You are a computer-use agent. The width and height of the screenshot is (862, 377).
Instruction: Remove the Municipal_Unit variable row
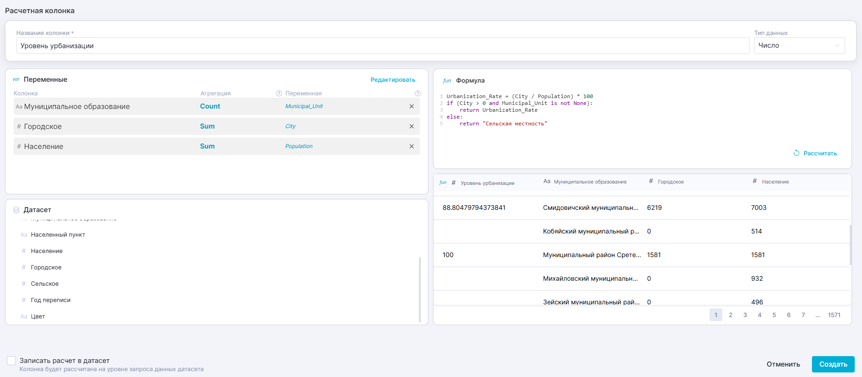coord(411,106)
